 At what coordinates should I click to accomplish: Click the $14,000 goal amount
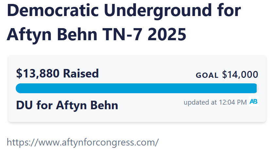click(240, 75)
